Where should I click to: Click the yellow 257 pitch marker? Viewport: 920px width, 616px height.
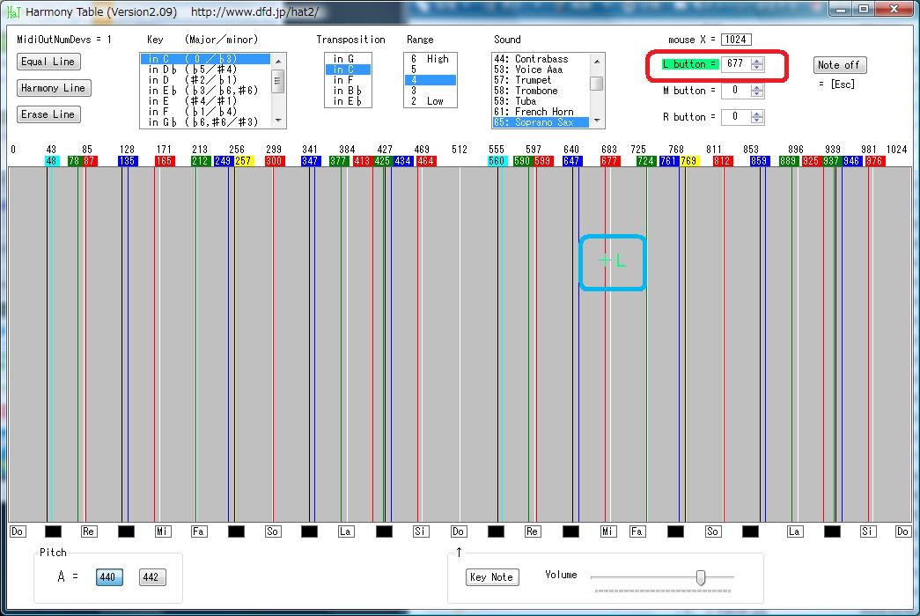click(244, 161)
